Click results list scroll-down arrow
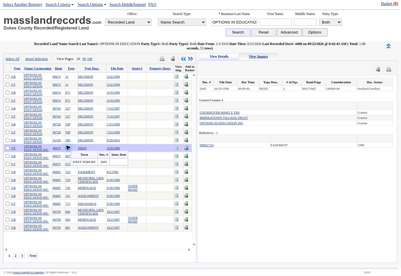This screenshot has width=401, height=276. click(x=194, y=245)
